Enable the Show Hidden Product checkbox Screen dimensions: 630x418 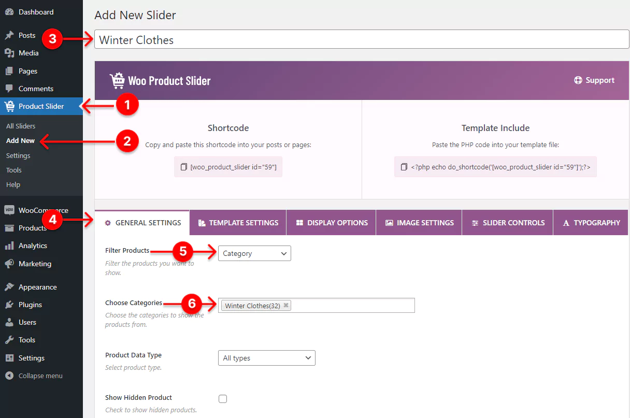[x=223, y=399]
